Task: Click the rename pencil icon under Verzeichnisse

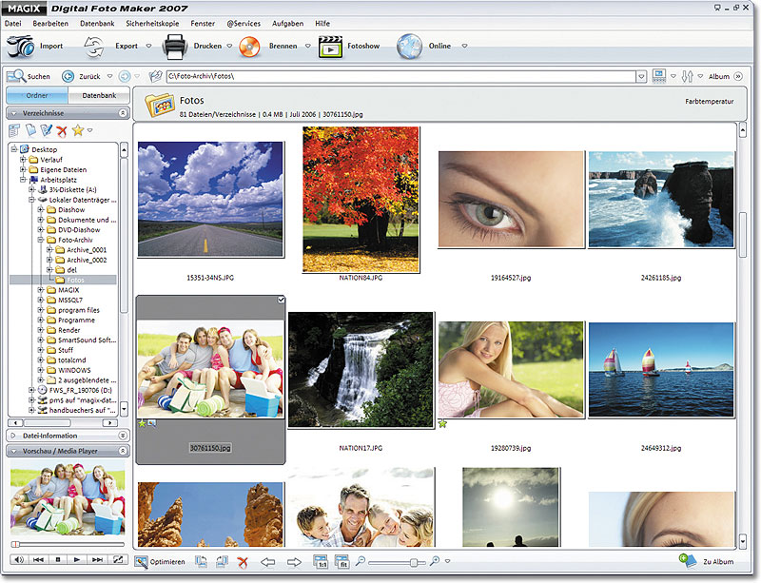Action: click(46, 130)
